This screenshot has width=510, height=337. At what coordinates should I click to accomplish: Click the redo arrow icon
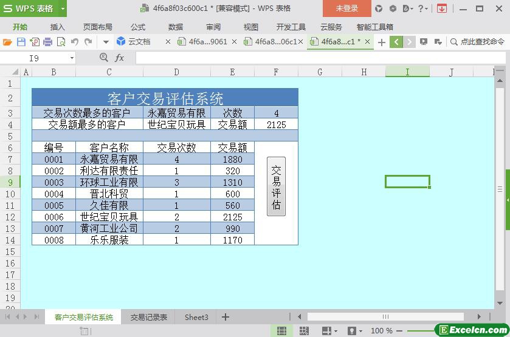point(89,42)
